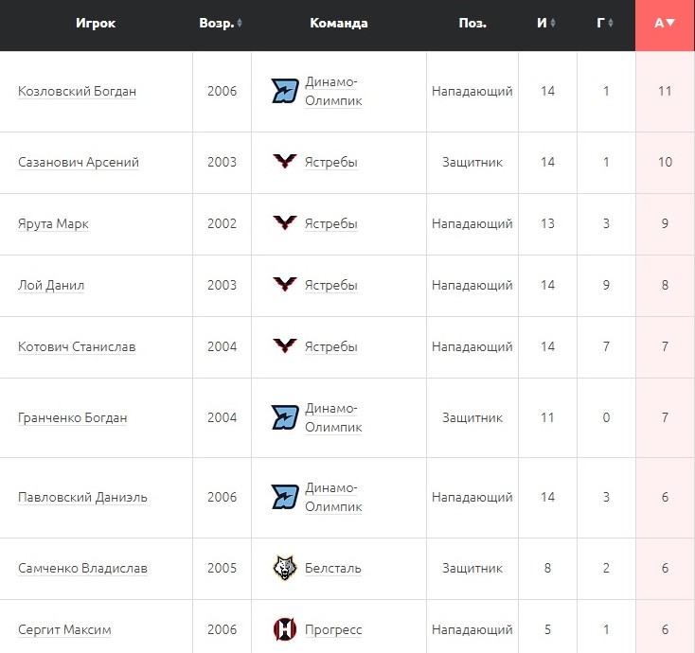Click the Игрок column header
The width and height of the screenshot is (695, 653).
[x=96, y=24]
